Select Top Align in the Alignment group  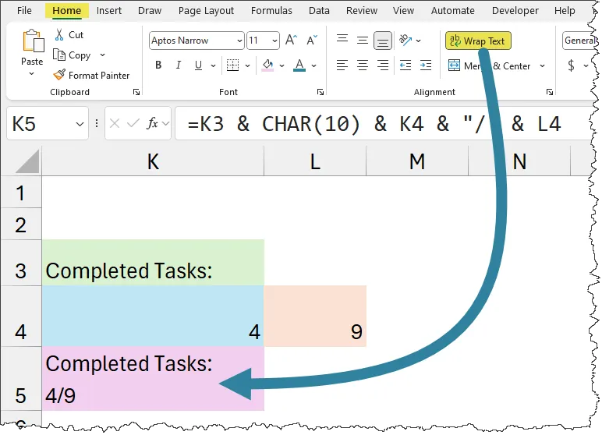click(342, 40)
